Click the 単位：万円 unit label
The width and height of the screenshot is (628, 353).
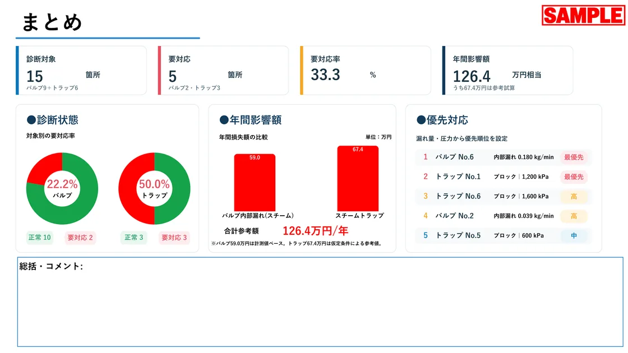[378, 137]
